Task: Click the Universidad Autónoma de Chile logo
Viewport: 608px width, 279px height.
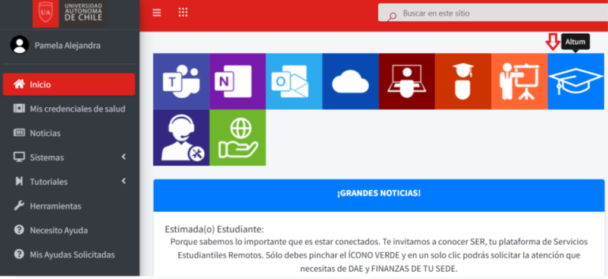Action: coord(69,13)
